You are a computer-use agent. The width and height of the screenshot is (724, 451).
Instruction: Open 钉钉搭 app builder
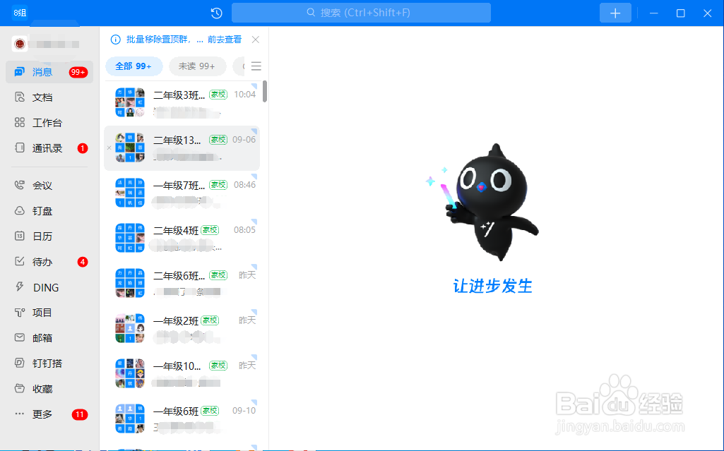point(49,363)
